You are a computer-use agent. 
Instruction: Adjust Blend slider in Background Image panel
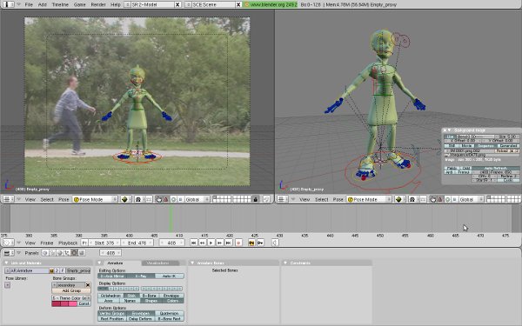point(475,136)
